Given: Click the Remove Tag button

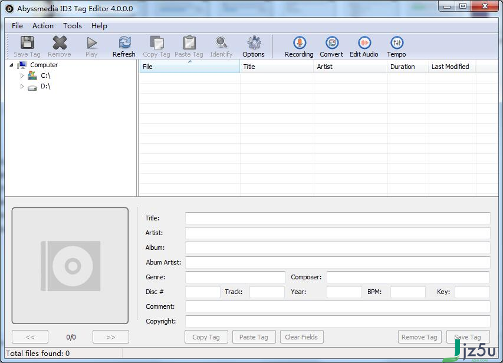Looking at the screenshot, I should (x=420, y=337).
